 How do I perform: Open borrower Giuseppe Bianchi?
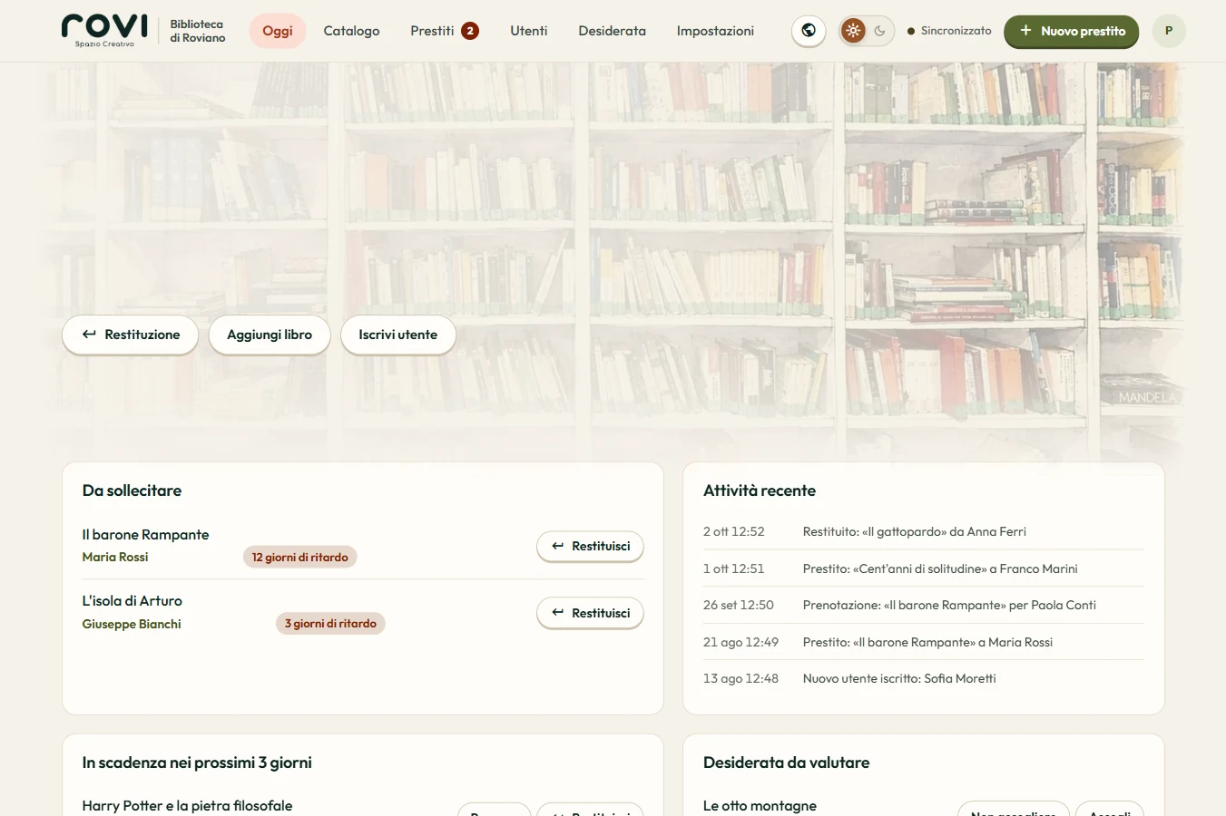132,624
